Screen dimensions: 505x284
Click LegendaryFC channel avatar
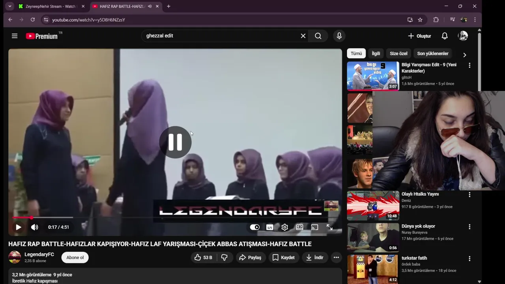pyautogui.click(x=15, y=257)
